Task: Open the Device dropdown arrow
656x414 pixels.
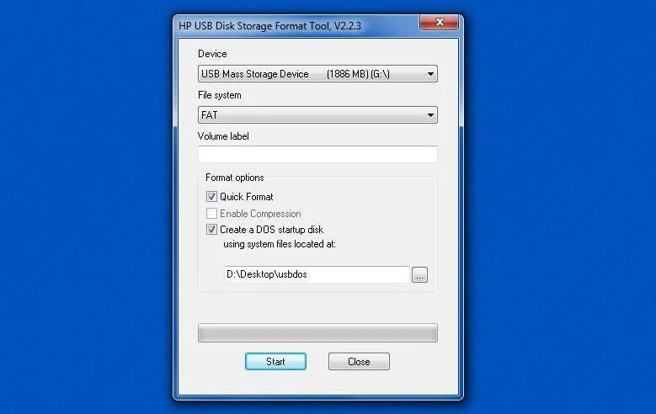Action: [430, 74]
